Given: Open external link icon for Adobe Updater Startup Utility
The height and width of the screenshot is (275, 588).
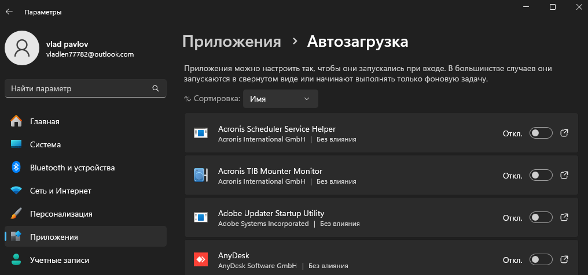Looking at the screenshot, I should point(564,217).
